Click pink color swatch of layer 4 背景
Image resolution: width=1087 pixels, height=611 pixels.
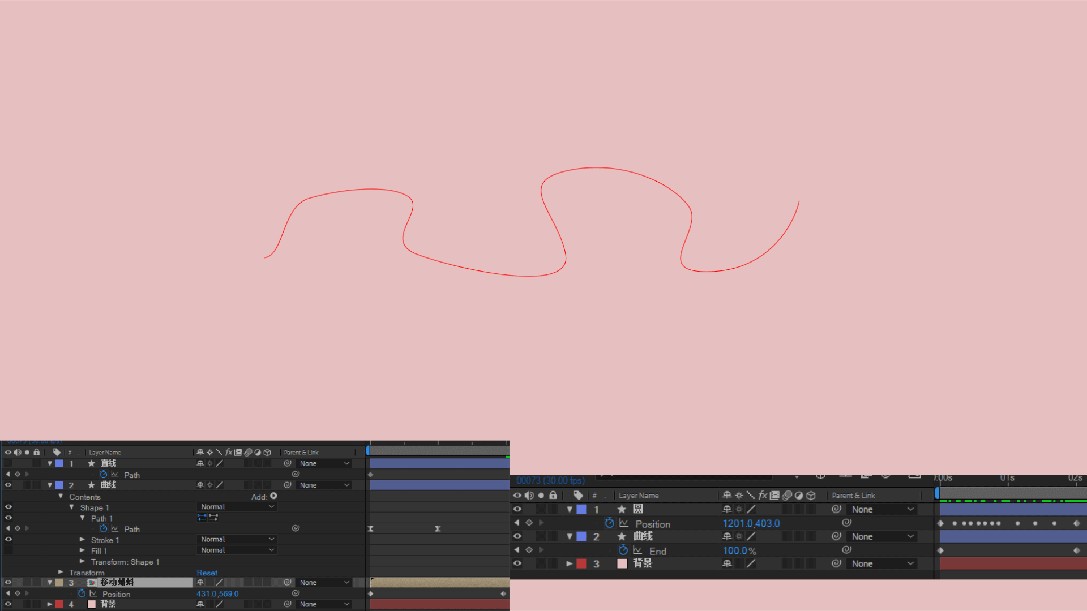coord(92,604)
